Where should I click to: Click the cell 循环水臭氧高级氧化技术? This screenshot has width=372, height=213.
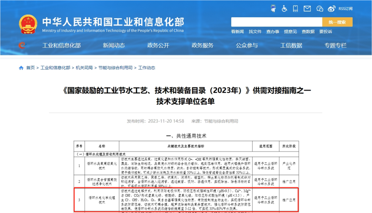click(102, 166)
